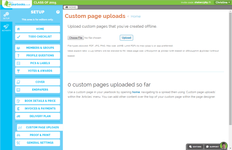232x150 pixels.
Task: Open Todo Checklist menu item
Action: pos(37,37)
